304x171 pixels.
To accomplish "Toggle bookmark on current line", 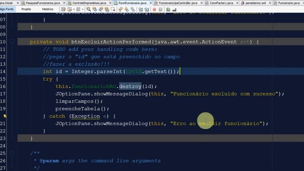I will [133, 9].
